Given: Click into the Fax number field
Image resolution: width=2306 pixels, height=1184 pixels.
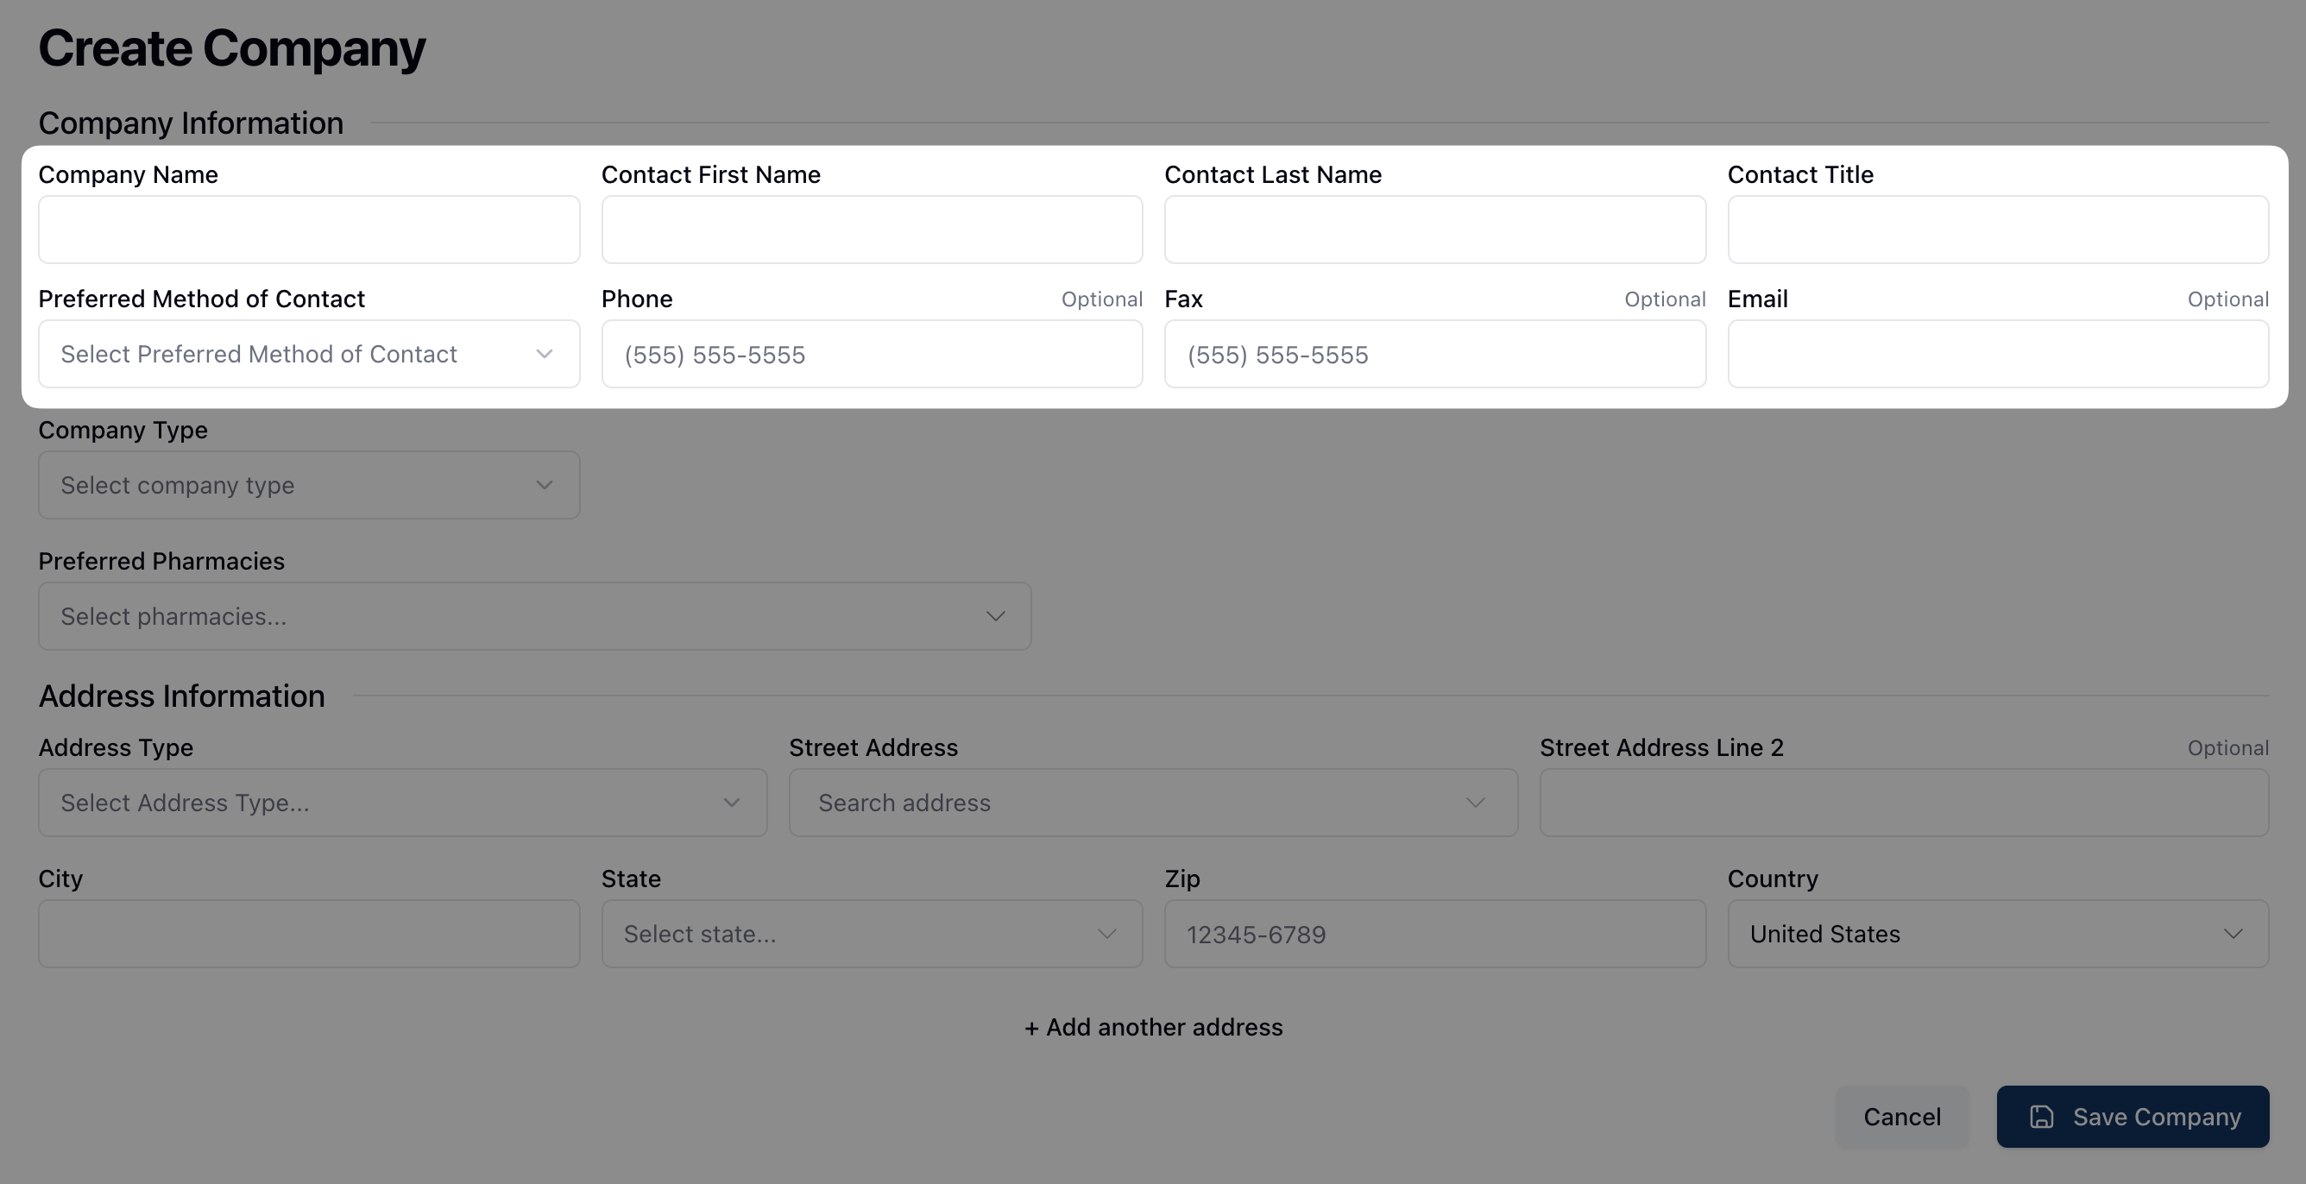Looking at the screenshot, I should pos(1434,355).
